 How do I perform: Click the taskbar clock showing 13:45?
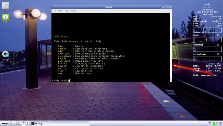[219, 123]
